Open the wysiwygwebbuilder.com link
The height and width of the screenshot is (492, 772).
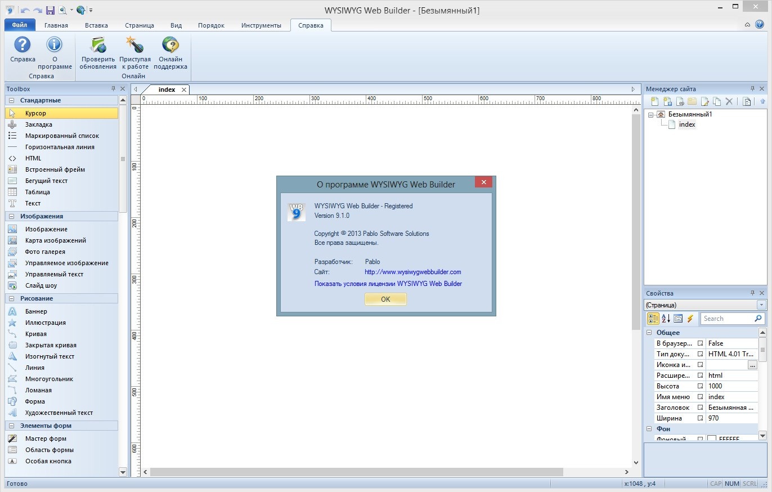click(413, 272)
